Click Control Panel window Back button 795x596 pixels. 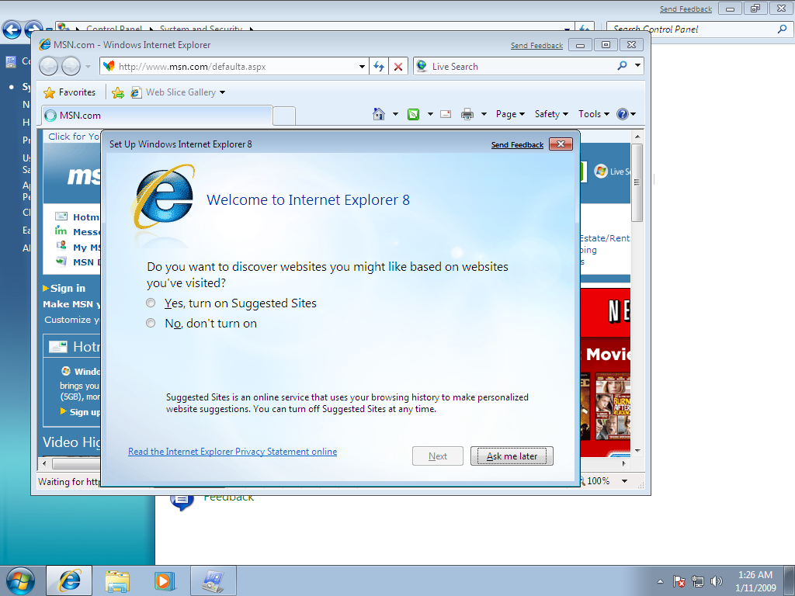(x=12, y=29)
